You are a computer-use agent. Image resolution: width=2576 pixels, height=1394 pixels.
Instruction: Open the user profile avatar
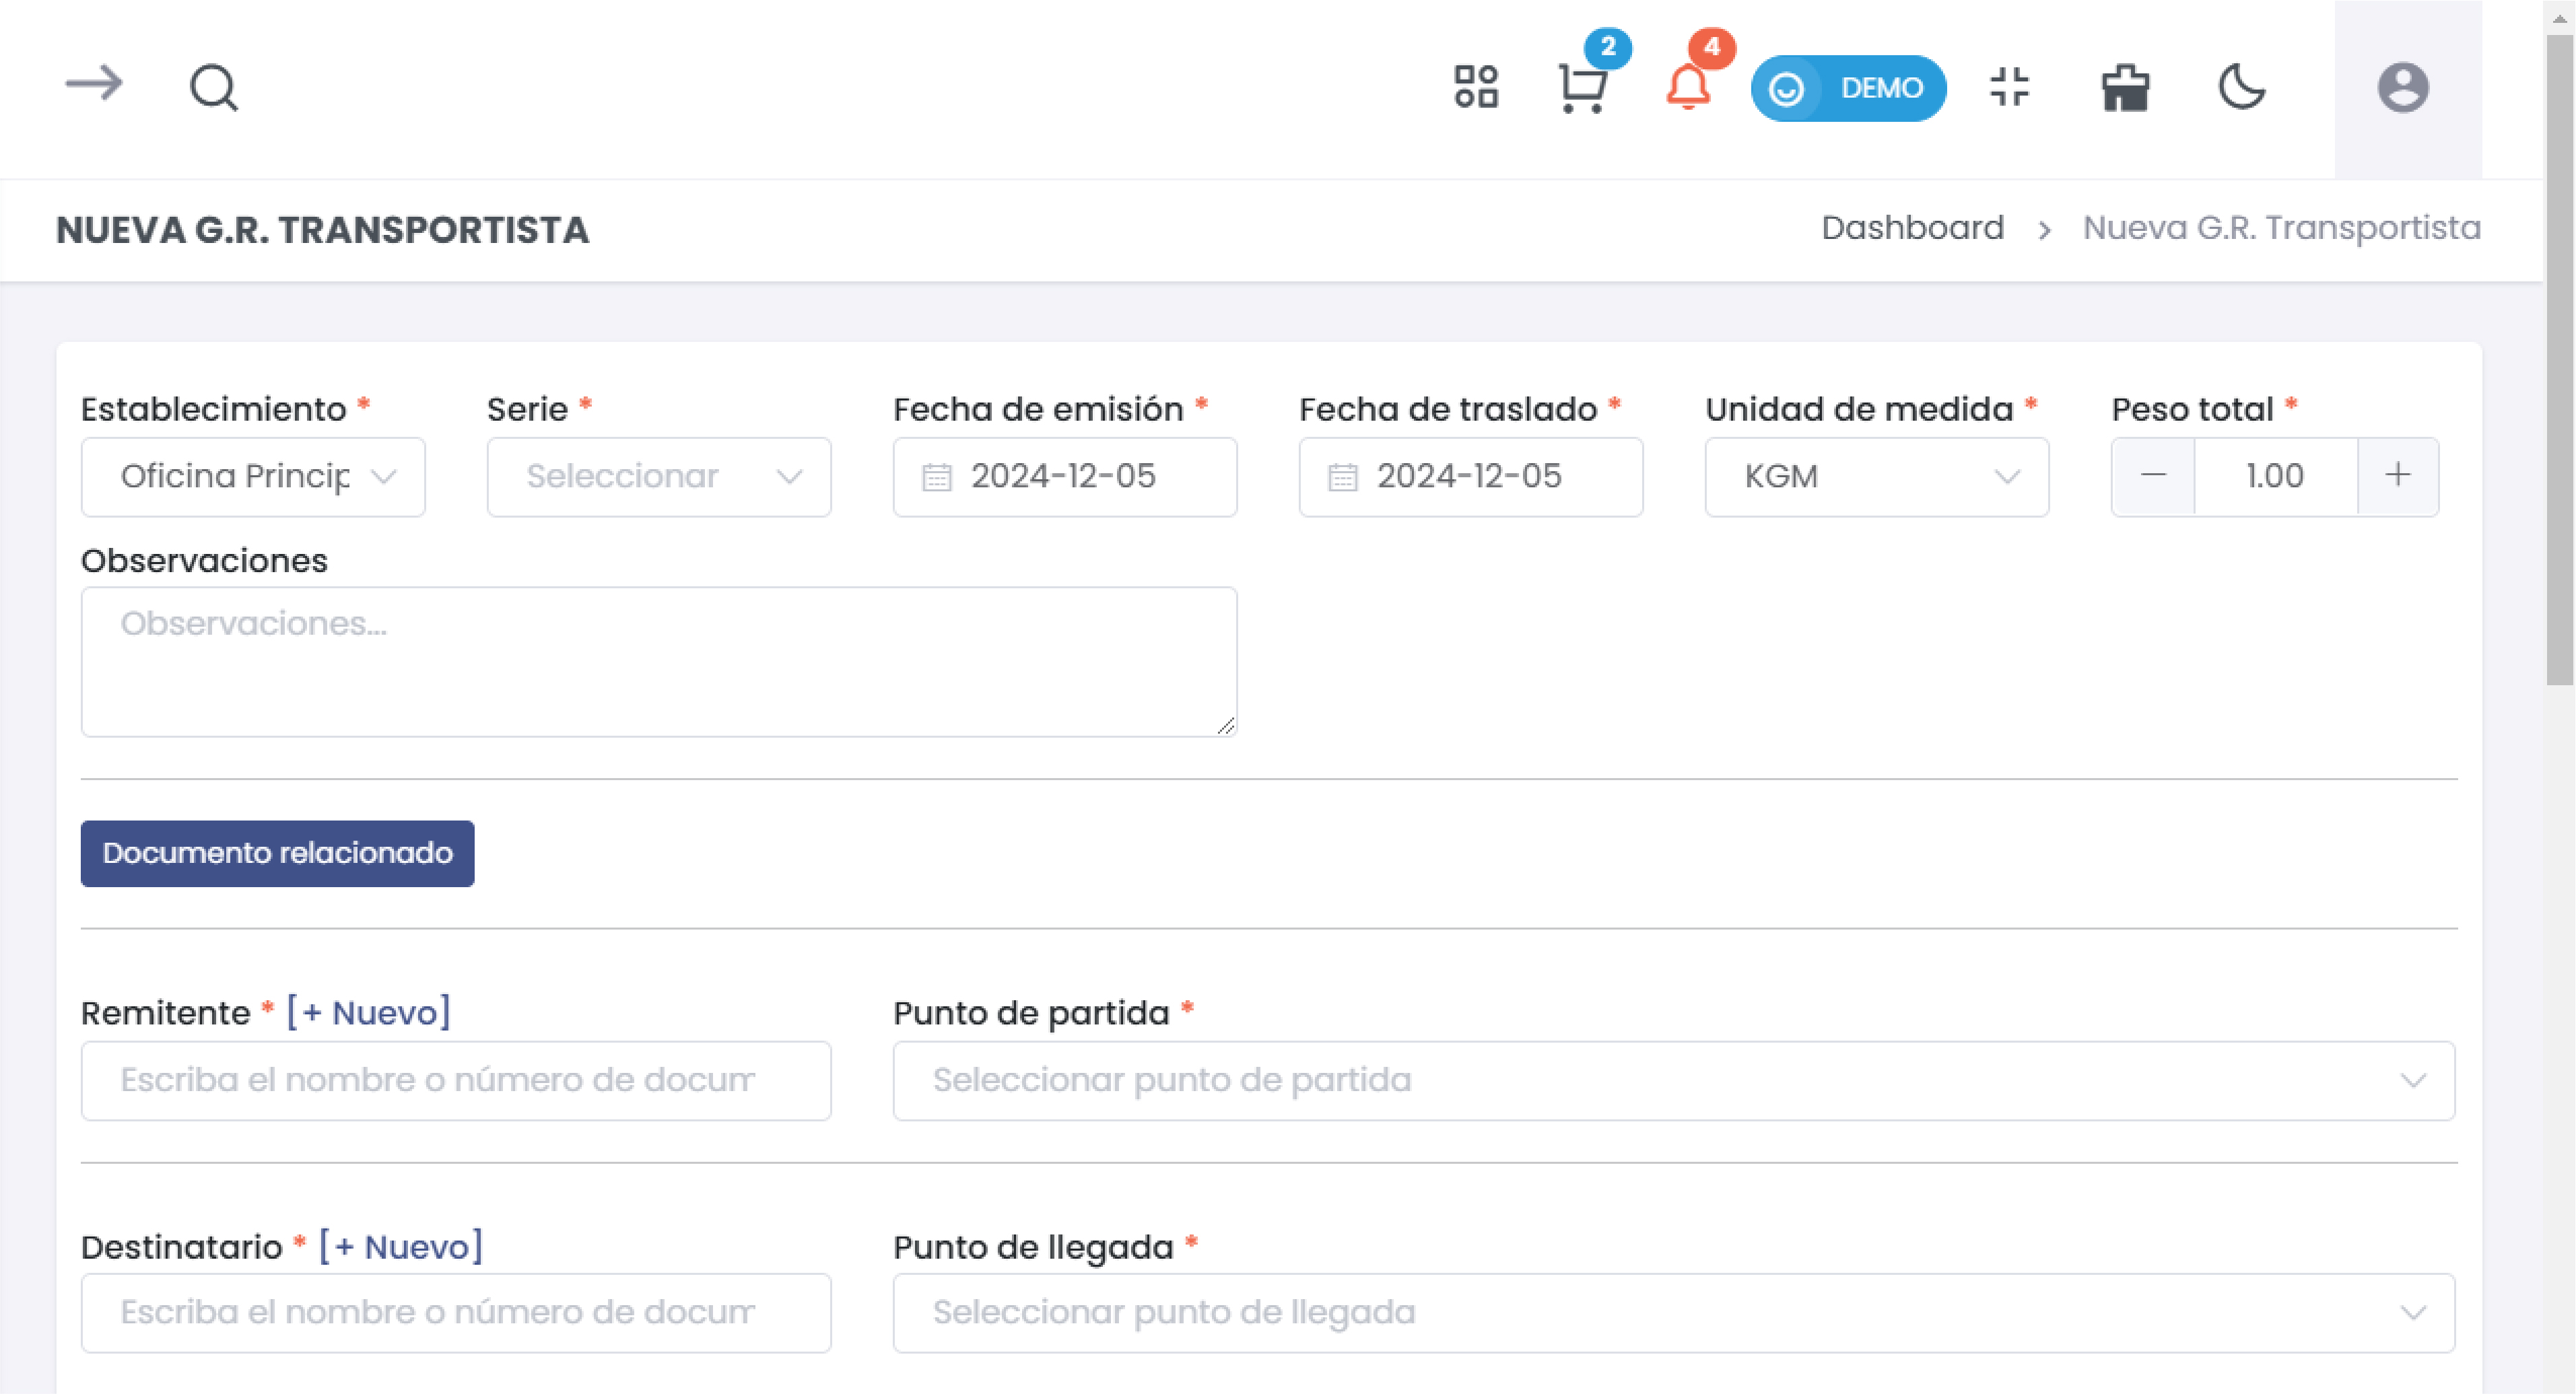tap(2403, 88)
